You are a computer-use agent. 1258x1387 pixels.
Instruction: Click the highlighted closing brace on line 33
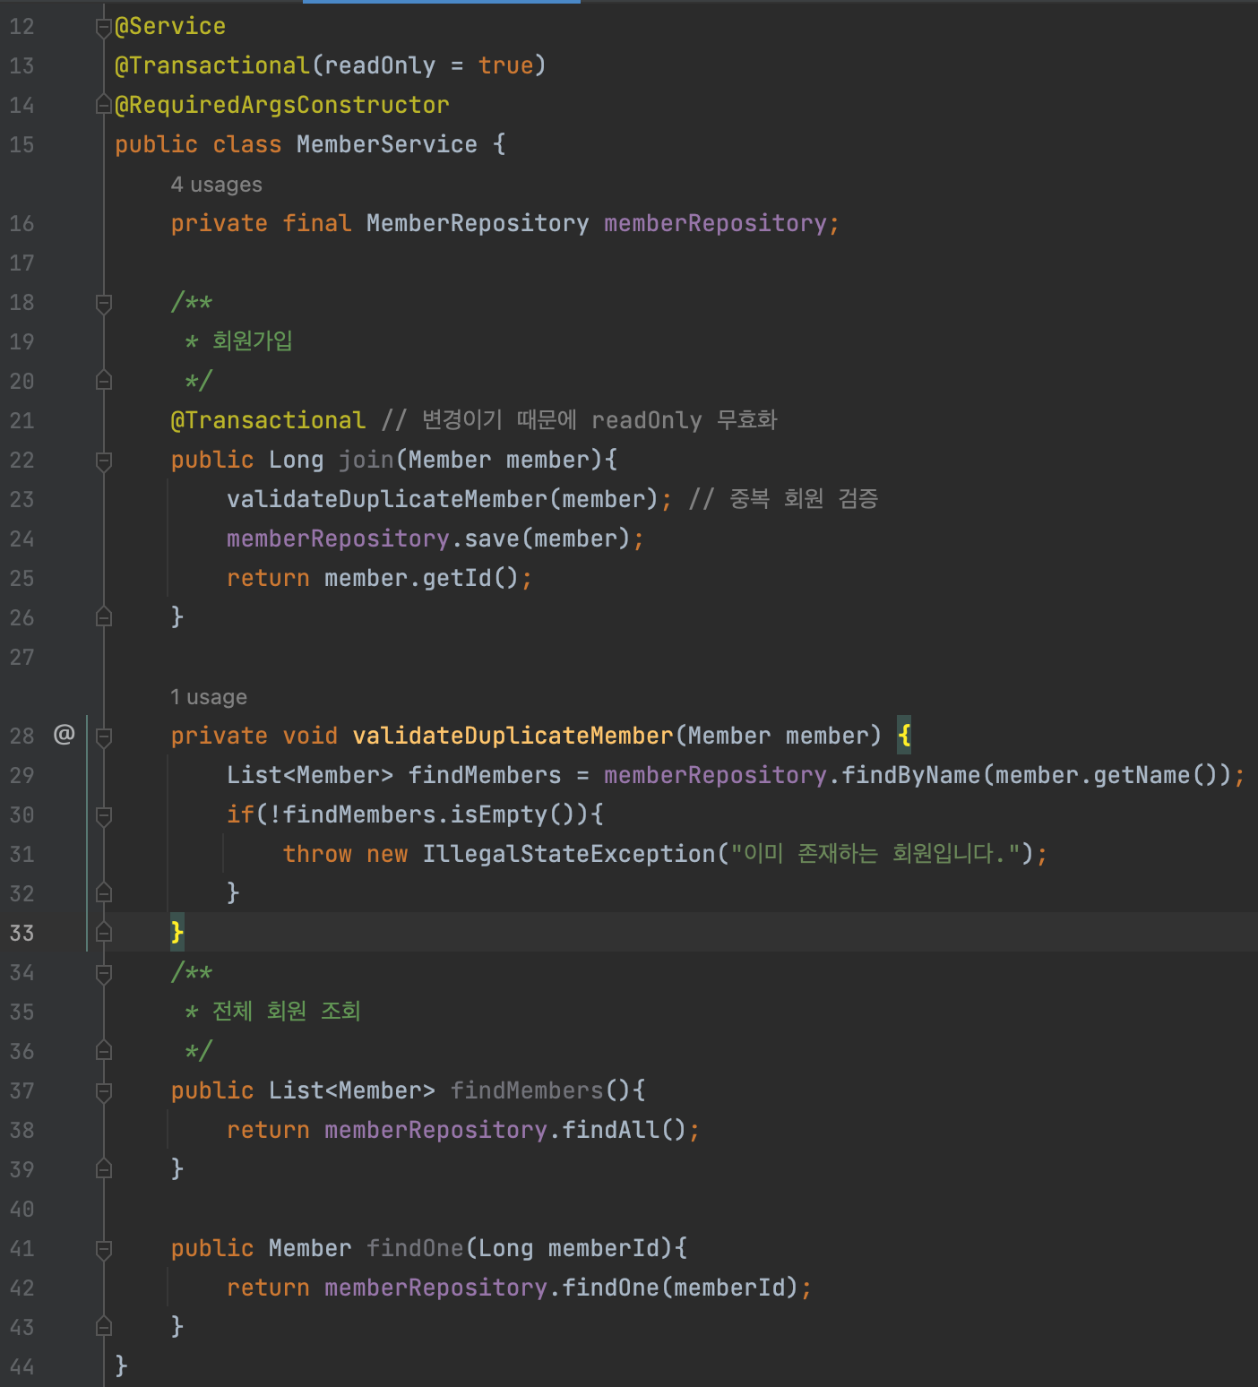click(177, 934)
